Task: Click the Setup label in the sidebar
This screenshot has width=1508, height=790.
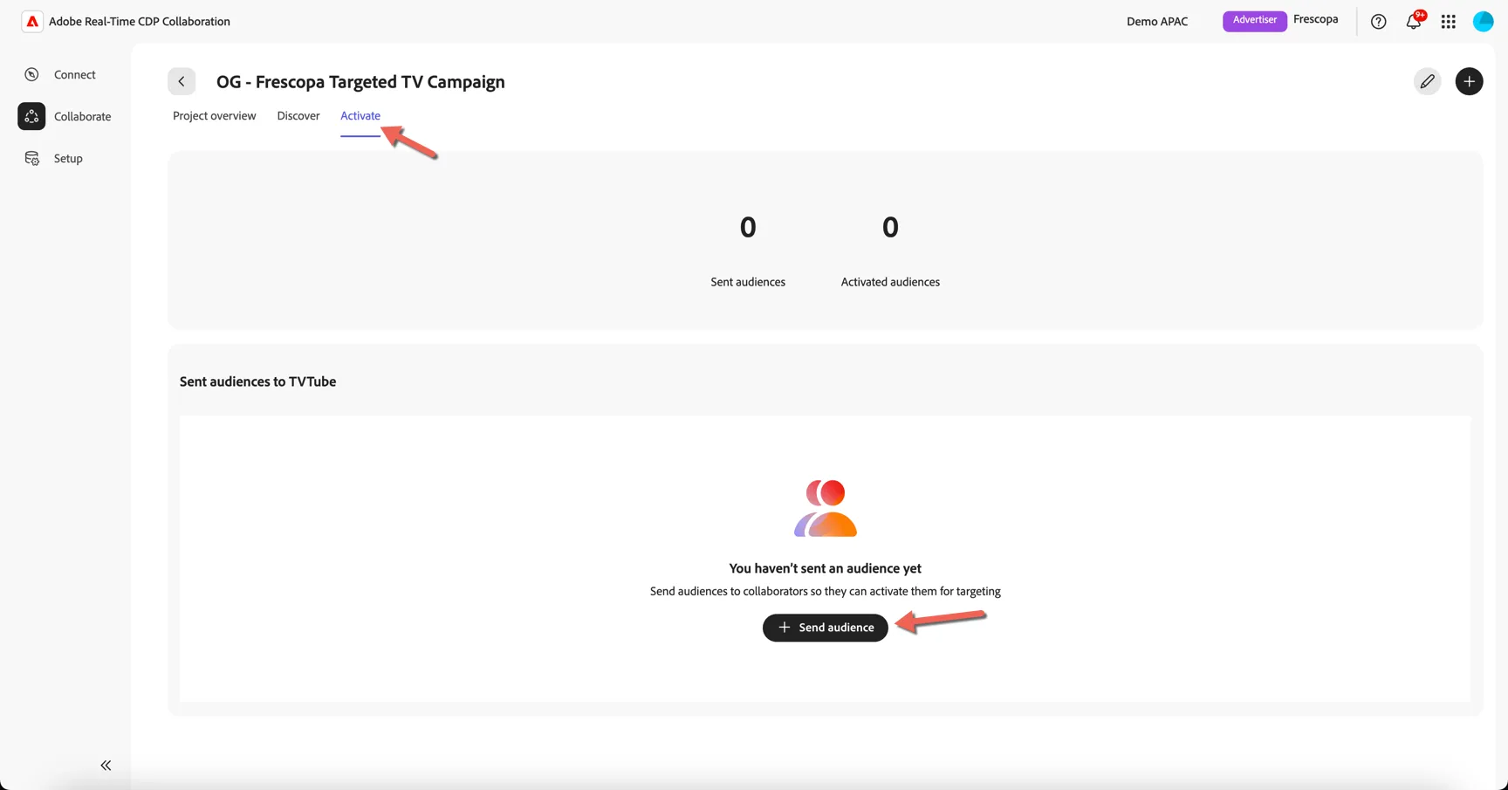Action: point(68,158)
